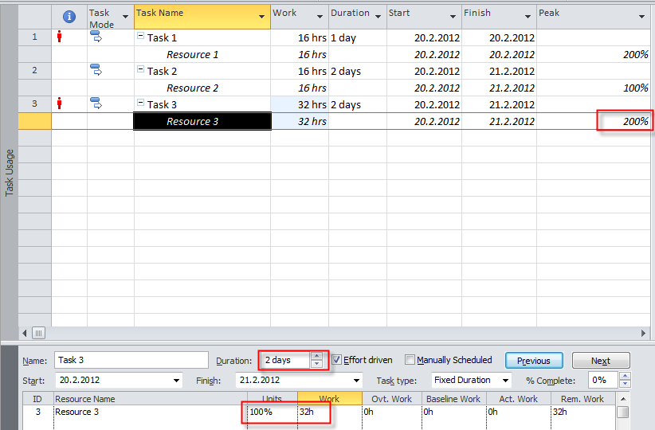Click the Next button
655x430 pixels.
point(600,361)
